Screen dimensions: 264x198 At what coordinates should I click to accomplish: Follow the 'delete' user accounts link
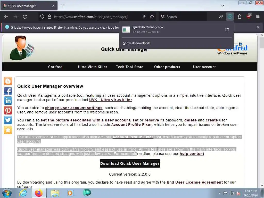(191, 120)
